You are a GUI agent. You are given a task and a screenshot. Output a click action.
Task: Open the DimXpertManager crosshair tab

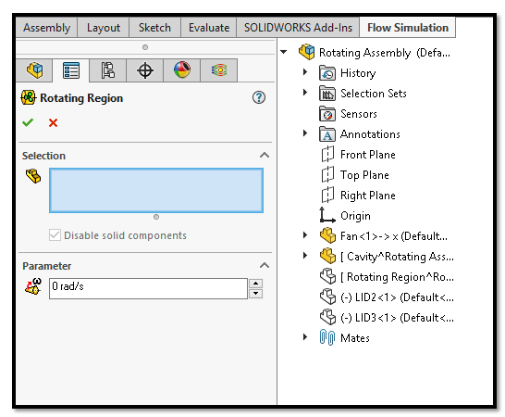(x=145, y=70)
